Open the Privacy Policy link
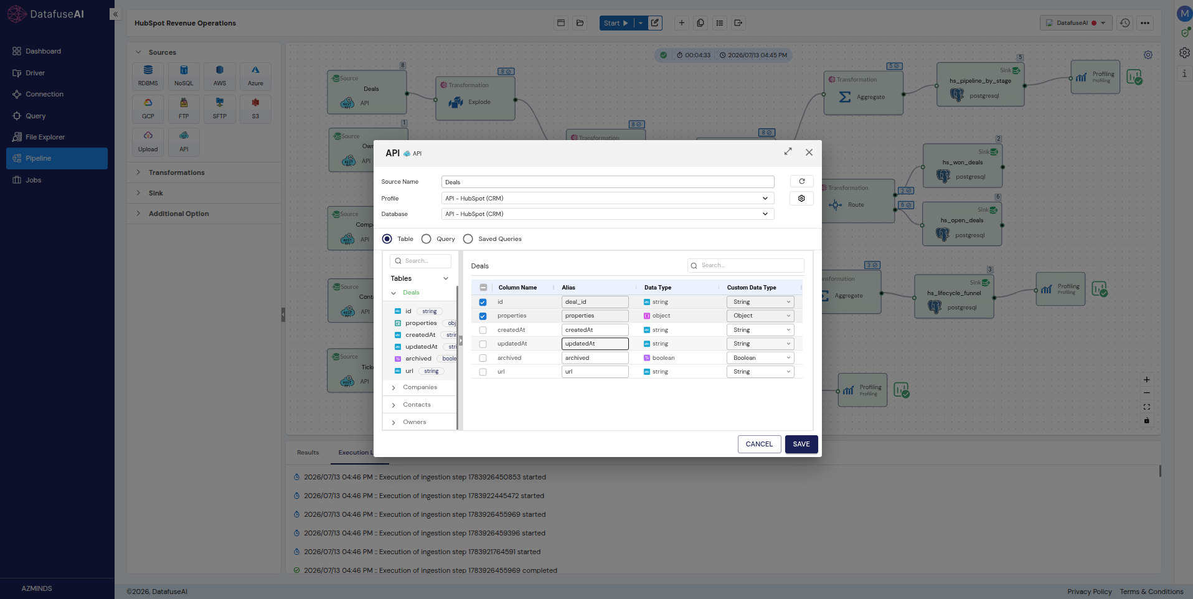Viewport: 1193px width, 599px height. pyautogui.click(x=1090, y=592)
